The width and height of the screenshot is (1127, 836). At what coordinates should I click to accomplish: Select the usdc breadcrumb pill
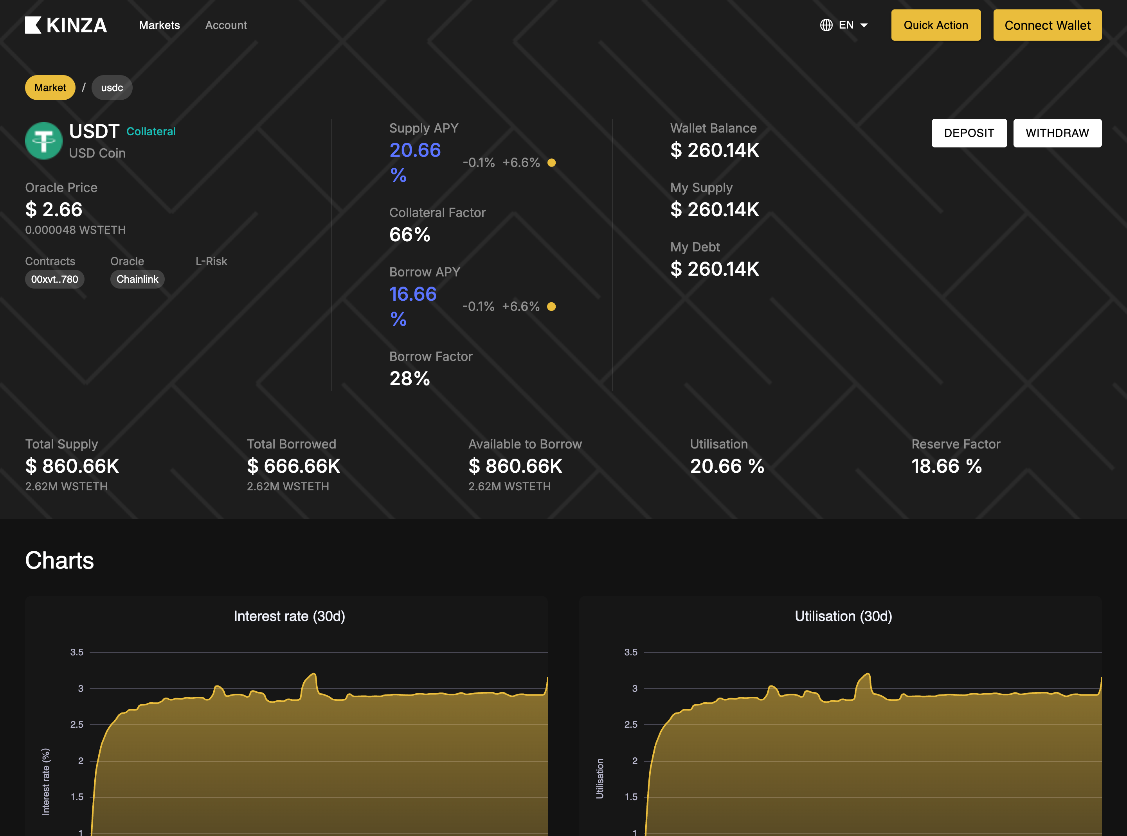coord(112,88)
